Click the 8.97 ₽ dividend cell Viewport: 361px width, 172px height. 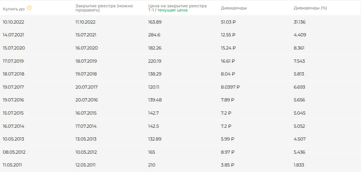(x=227, y=152)
